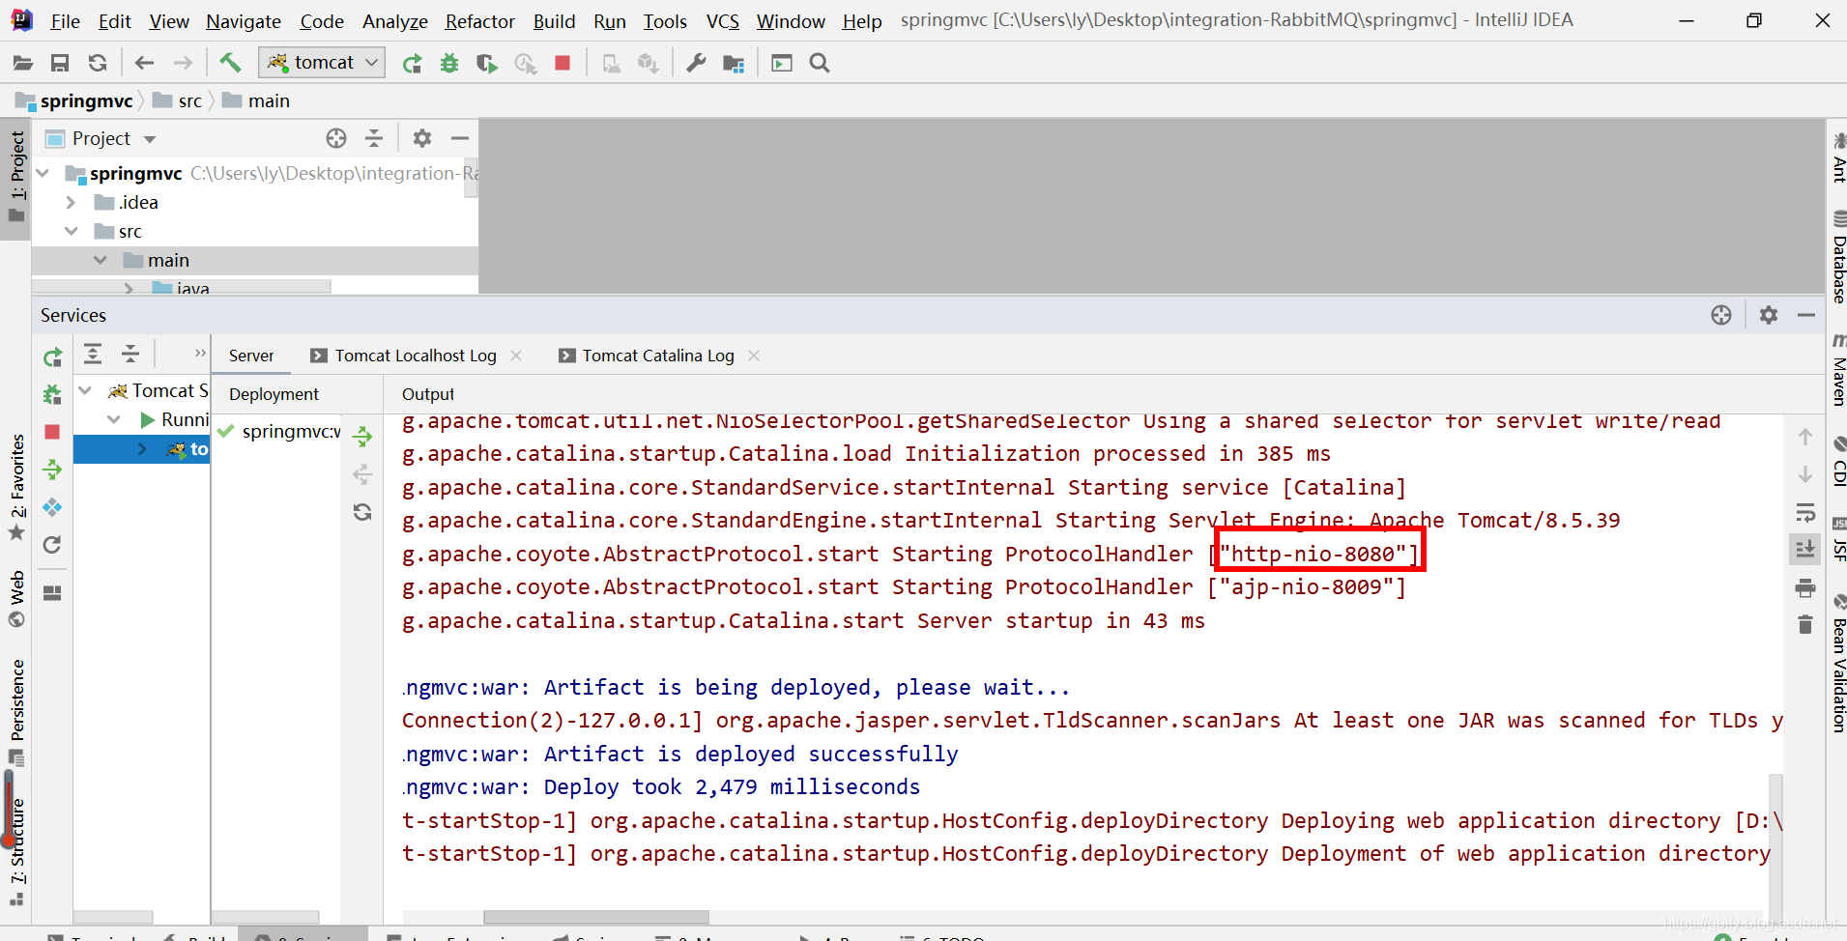Click the src breadcrumb
Viewport: 1847px width, 941px height.
click(178, 100)
